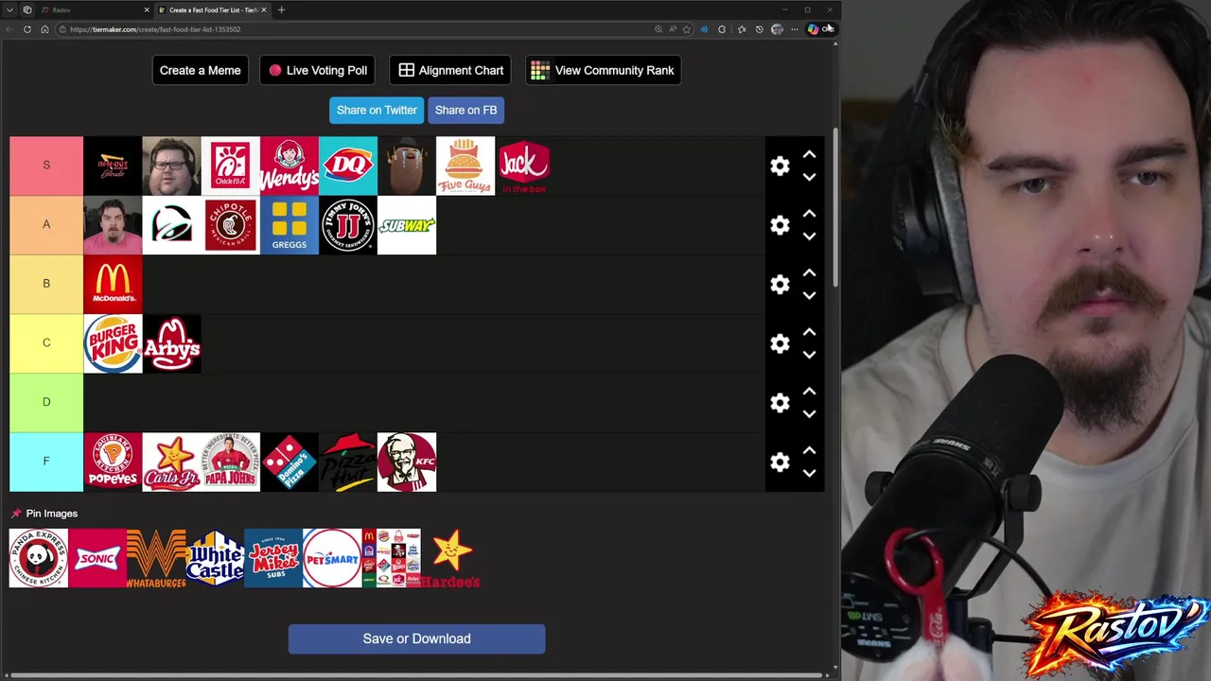The image size is (1211, 681).
Task: Select the Sonic logo
Action: click(97, 558)
